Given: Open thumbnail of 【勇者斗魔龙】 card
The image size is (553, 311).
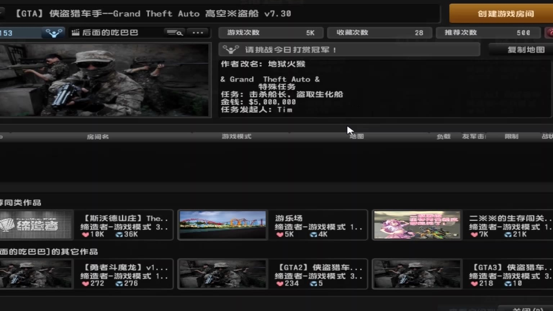Looking at the screenshot, I should [36, 274].
